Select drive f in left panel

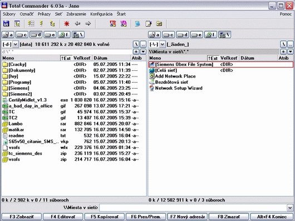64,35
